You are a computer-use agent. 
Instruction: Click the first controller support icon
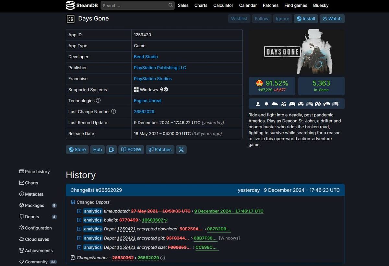292,104
